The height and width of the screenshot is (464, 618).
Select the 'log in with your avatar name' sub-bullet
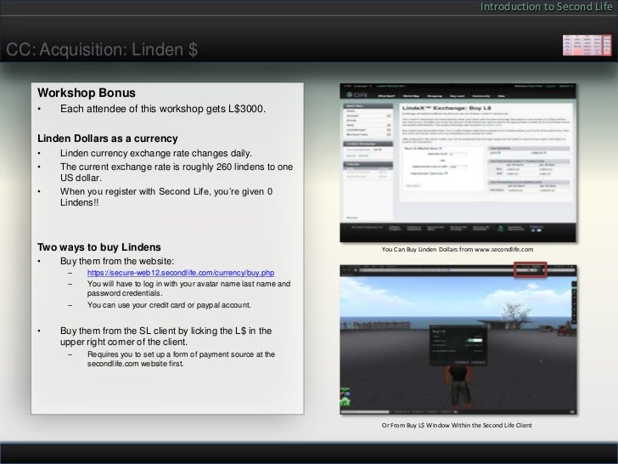pyautogui.click(x=188, y=288)
